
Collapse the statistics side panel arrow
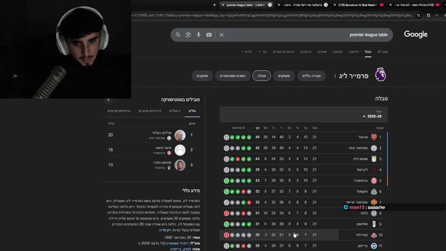point(108,100)
